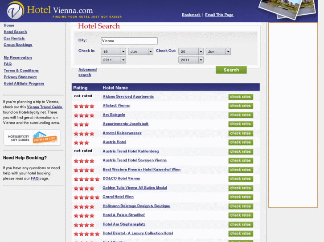
Task: Click Email This Page link
Action: [219, 15]
